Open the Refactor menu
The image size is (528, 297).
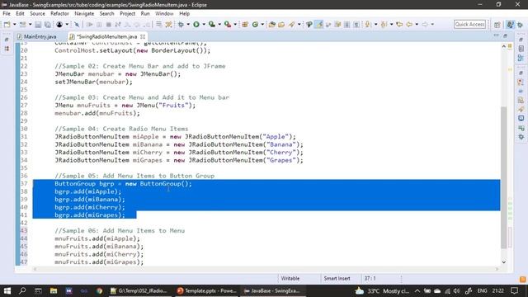[x=59, y=13]
